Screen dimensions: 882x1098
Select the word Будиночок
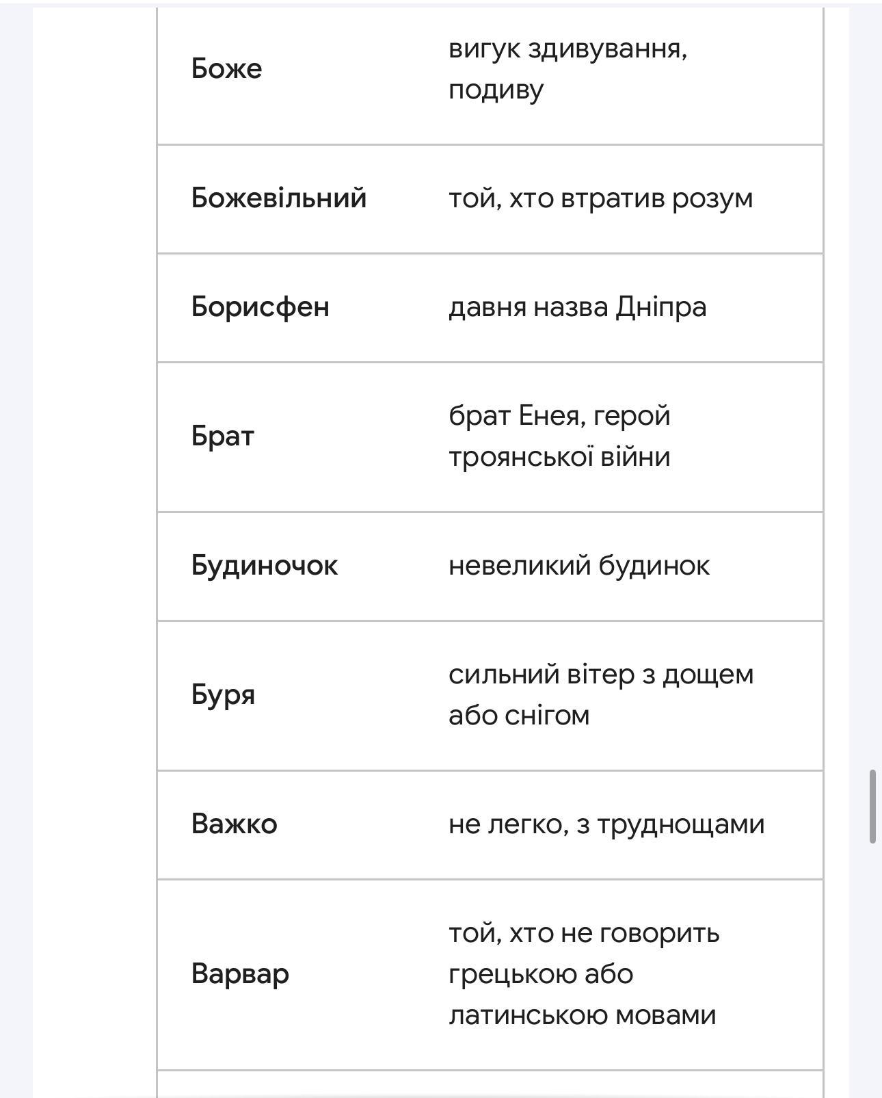[x=264, y=565]
